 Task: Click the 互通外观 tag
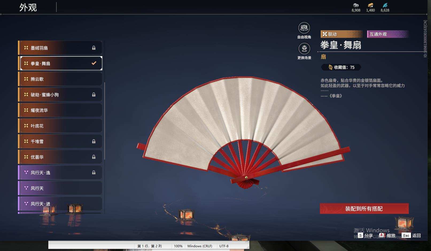(x=388, y=34)
